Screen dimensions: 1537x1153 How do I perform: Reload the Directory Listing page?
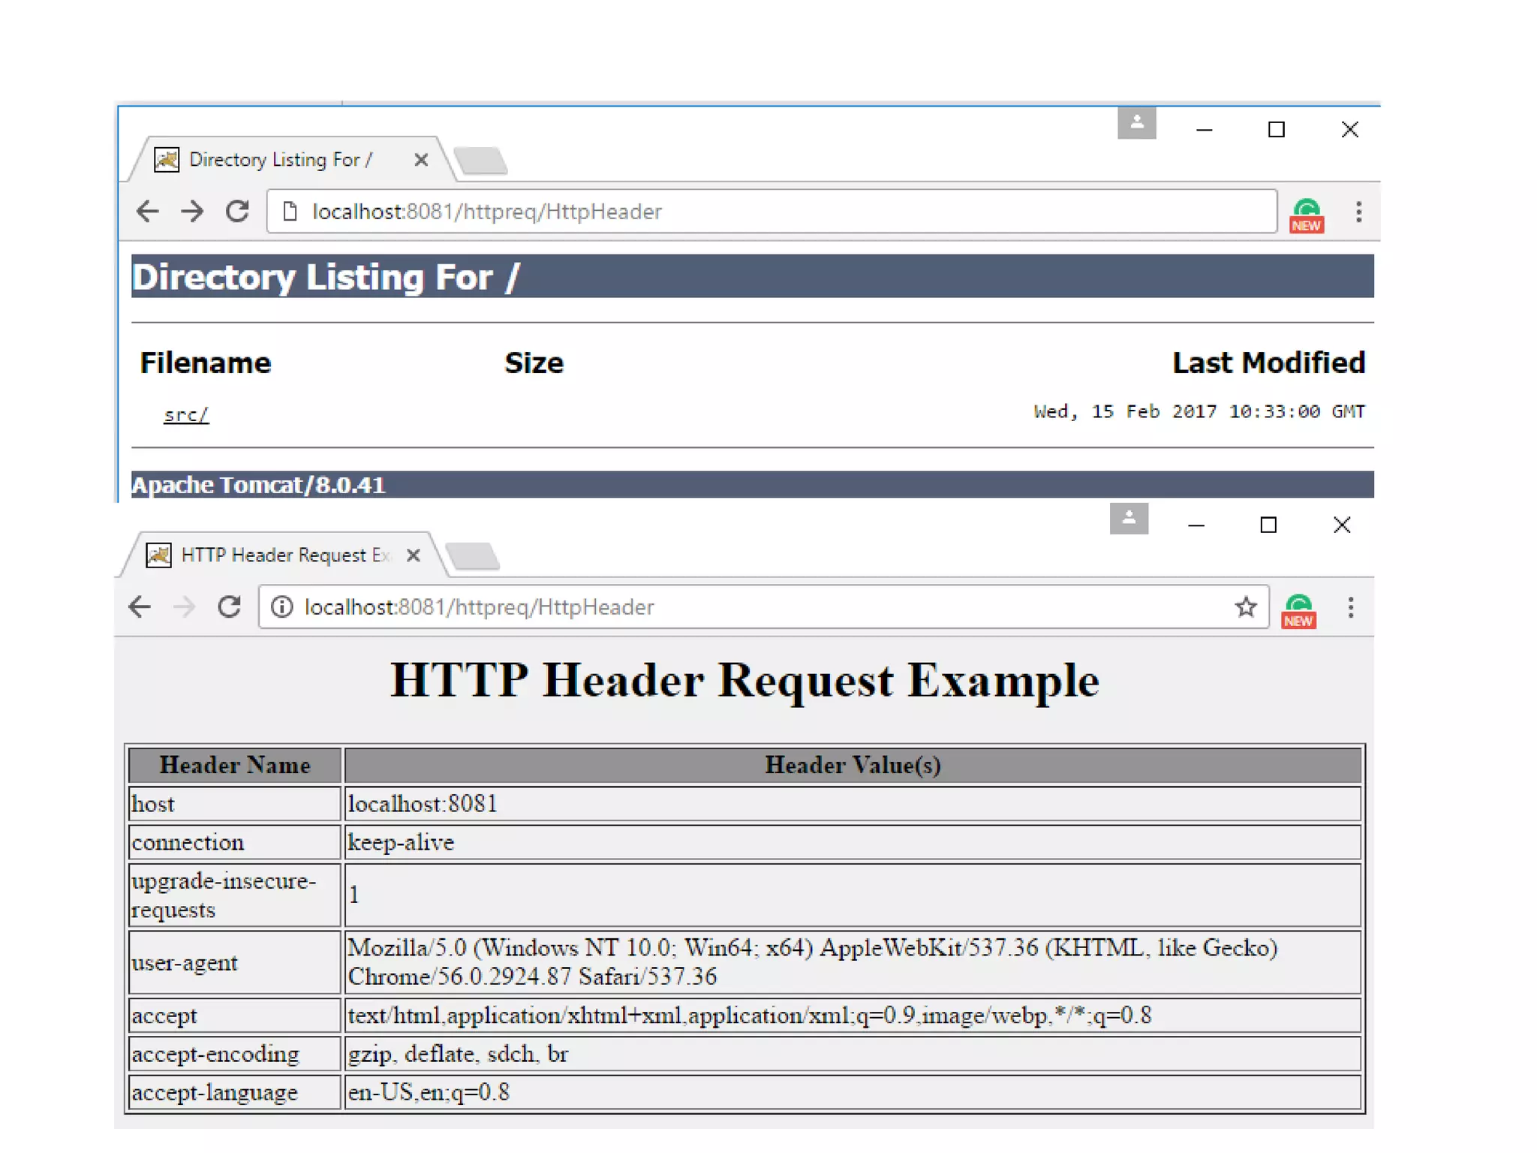click(x=237, y=212)
